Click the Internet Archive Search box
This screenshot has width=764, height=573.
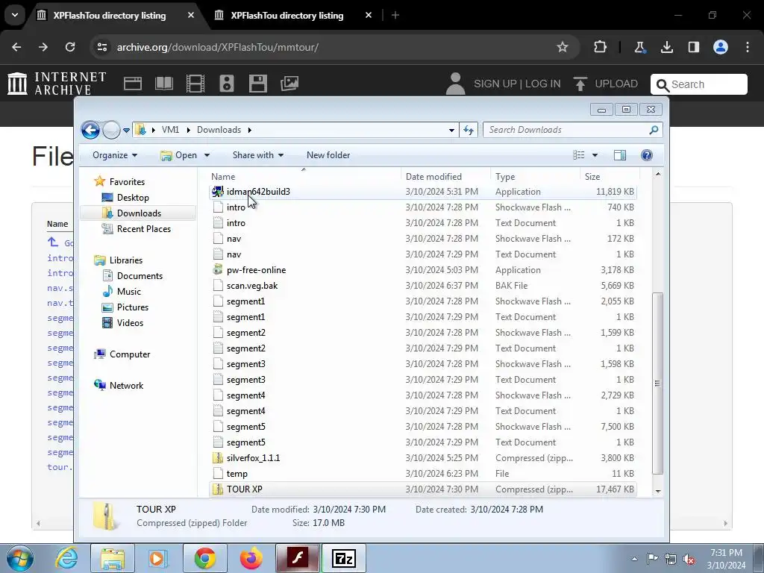[x=698, y=84]
